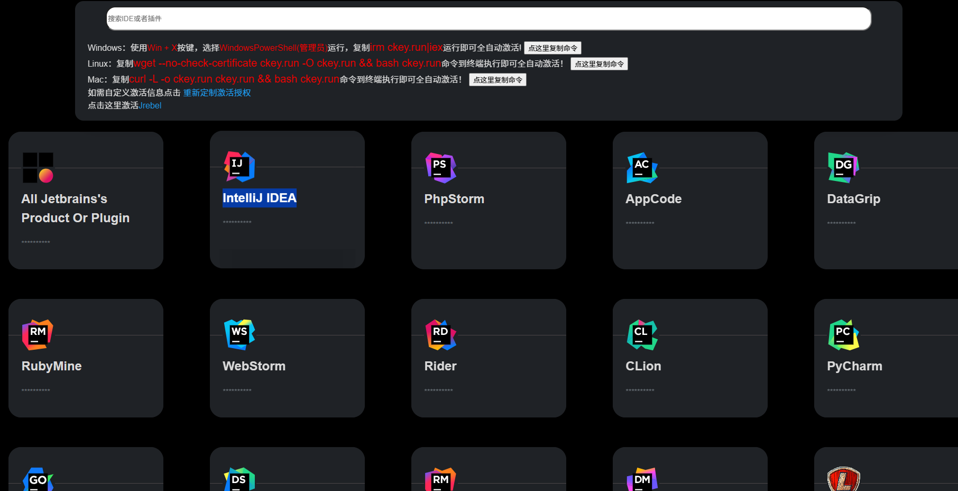Click the masked key under Rider
The image size is (958, 491).
pyautogui.click(x=439, y=390)
